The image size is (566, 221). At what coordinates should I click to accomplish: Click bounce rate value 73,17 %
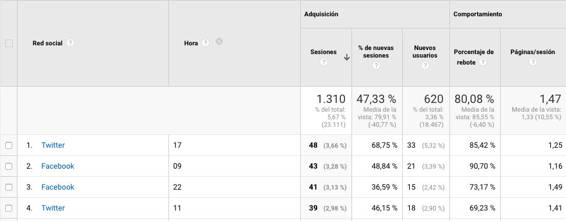coord(483,187)
